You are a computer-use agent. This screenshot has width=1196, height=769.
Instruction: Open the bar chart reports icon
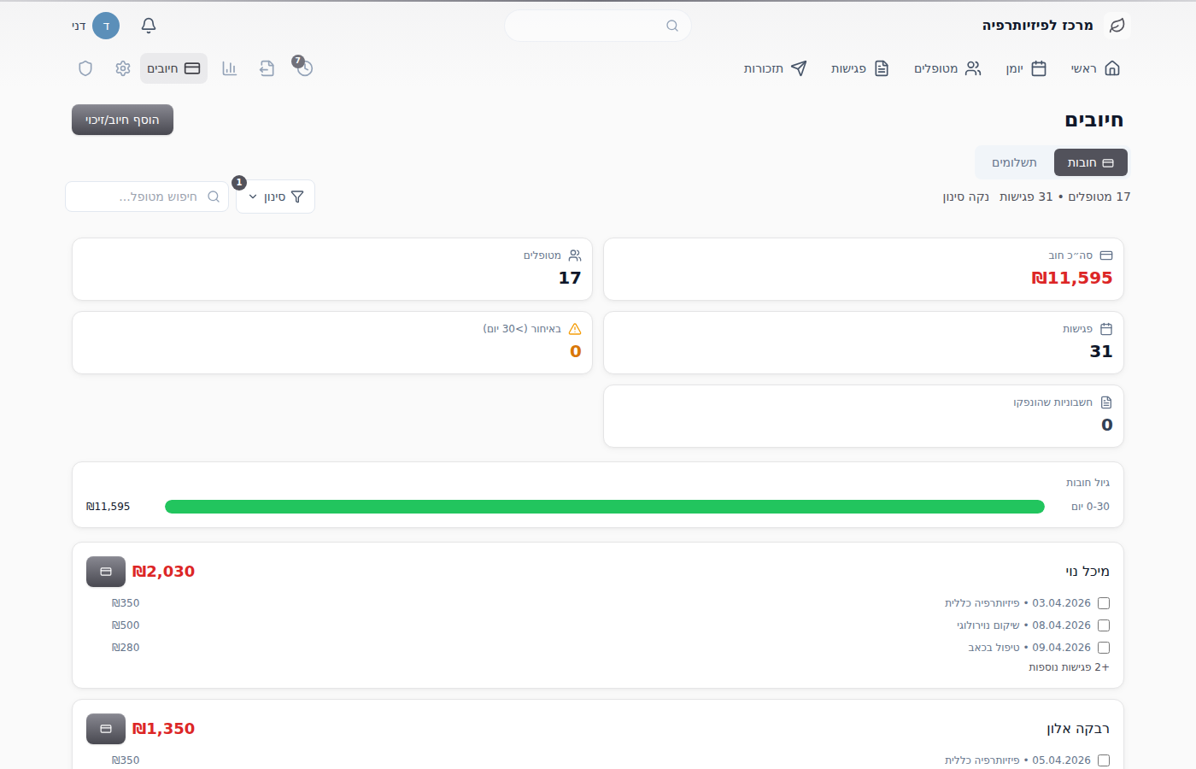click(x=229, y=68)
